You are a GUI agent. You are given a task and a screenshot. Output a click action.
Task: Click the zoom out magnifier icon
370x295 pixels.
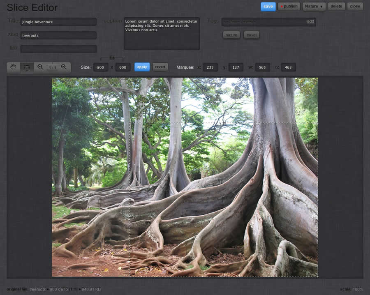(64, 67)
